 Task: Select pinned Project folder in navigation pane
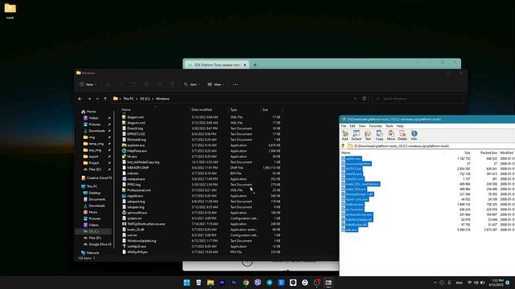91,163
